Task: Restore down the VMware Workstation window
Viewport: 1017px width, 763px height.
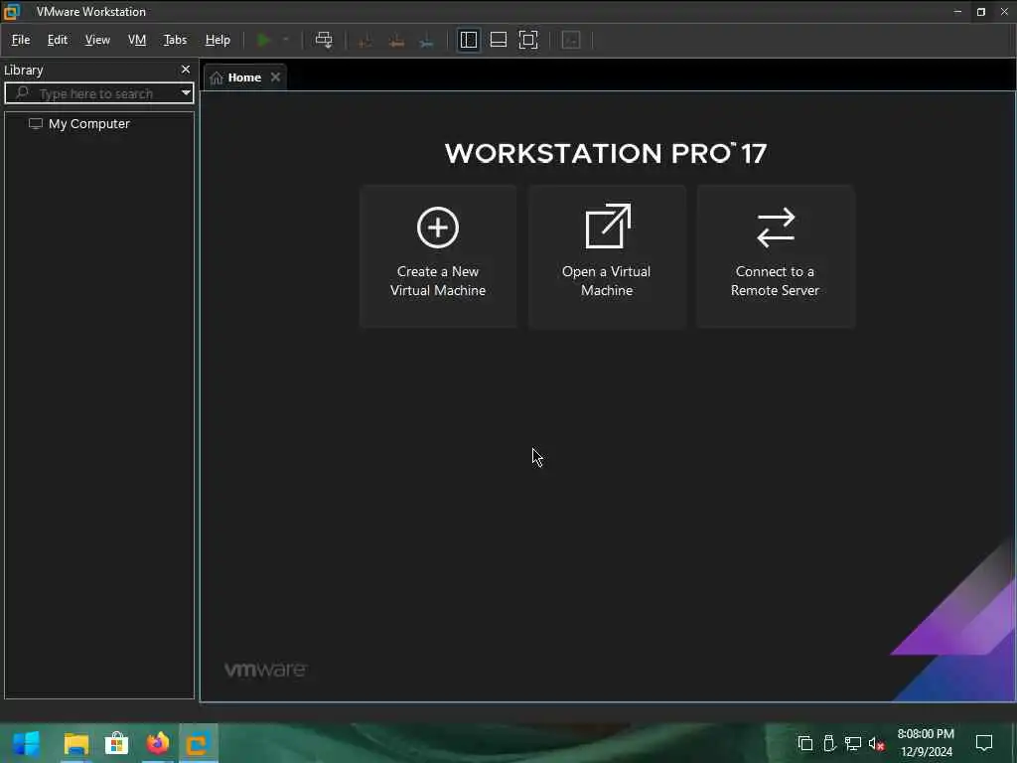Action: coord(980,12)
